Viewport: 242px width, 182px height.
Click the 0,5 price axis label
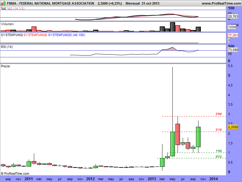point(230,162)
